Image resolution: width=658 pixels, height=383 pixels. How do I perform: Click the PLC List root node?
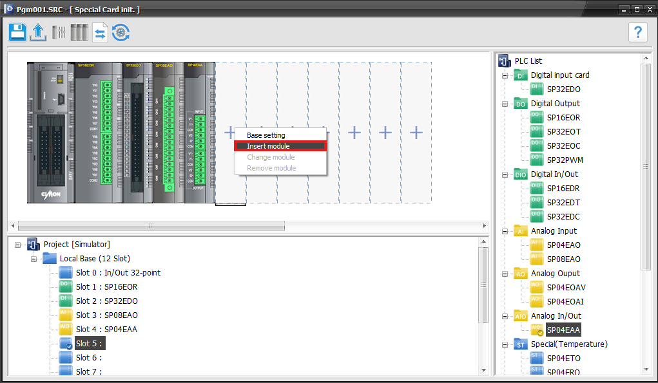click(528, 61)
